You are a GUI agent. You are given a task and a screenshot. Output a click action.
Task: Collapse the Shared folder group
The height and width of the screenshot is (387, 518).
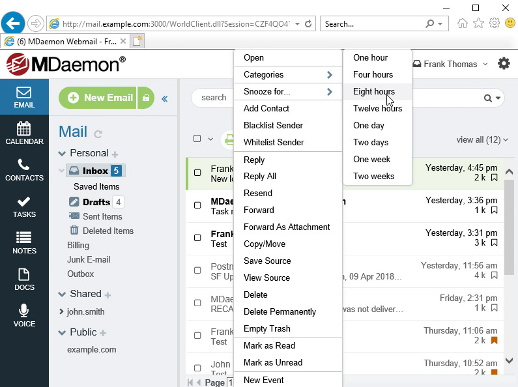[x=62, y=294]
